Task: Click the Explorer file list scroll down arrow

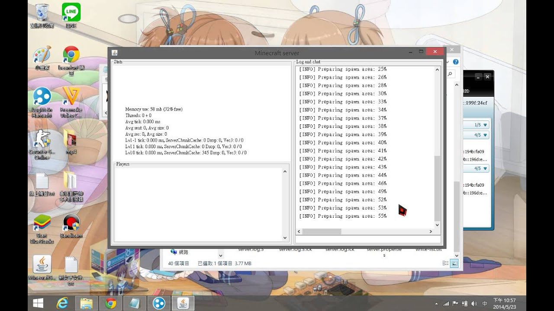Action: click(x=457, y=255)
